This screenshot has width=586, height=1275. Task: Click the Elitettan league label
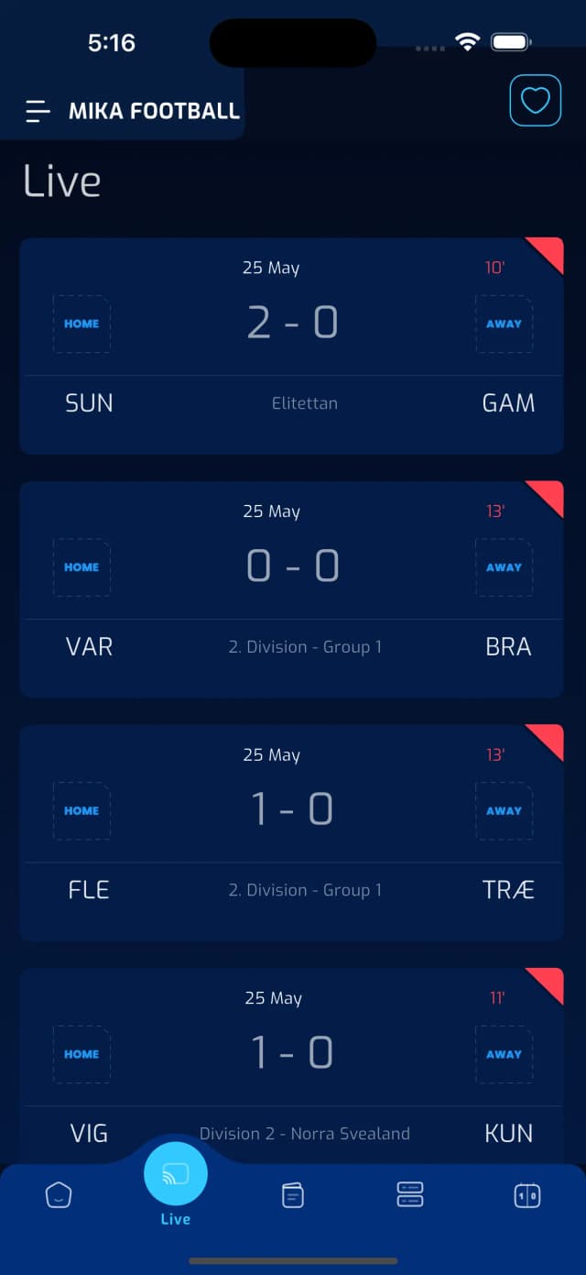click(x=305, y=402)
